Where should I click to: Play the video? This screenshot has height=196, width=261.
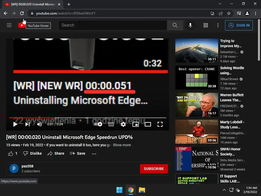click(15, 124)
